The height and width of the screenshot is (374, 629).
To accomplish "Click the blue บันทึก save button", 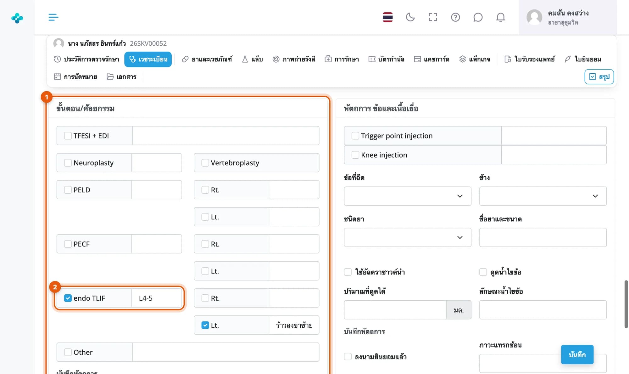I will [577, 354].
